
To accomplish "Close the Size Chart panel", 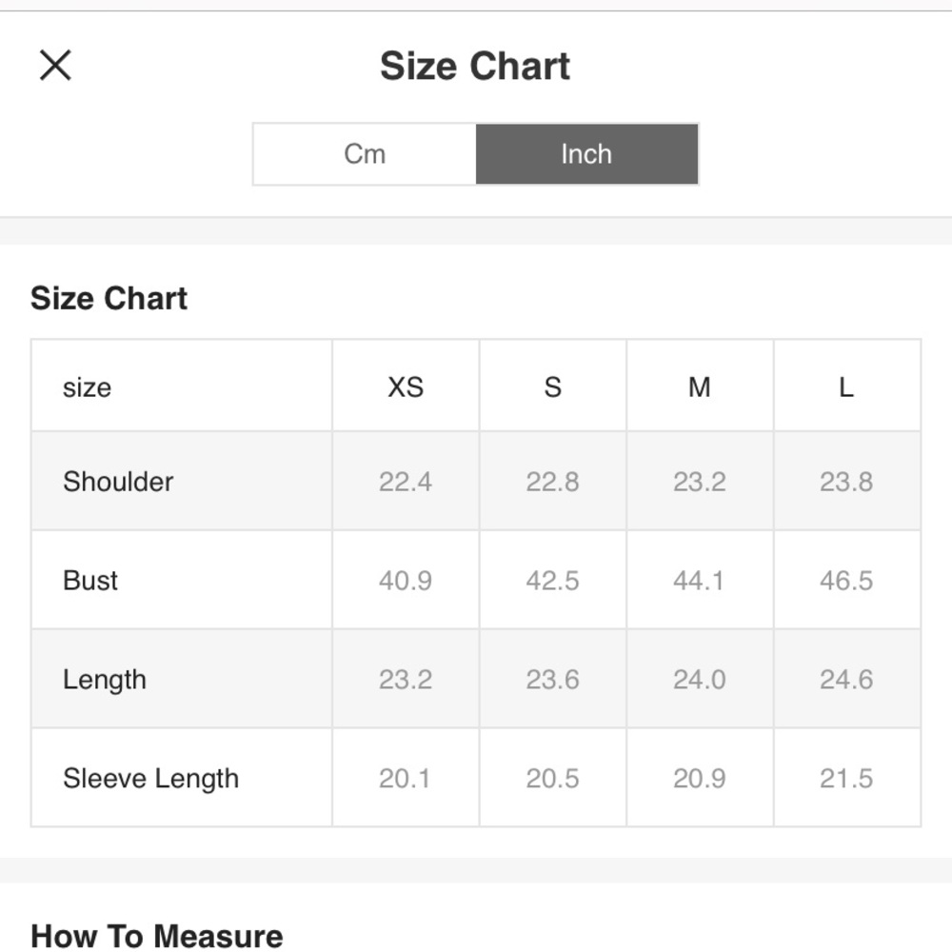I will pyautogui.click(x=55, y=66).
